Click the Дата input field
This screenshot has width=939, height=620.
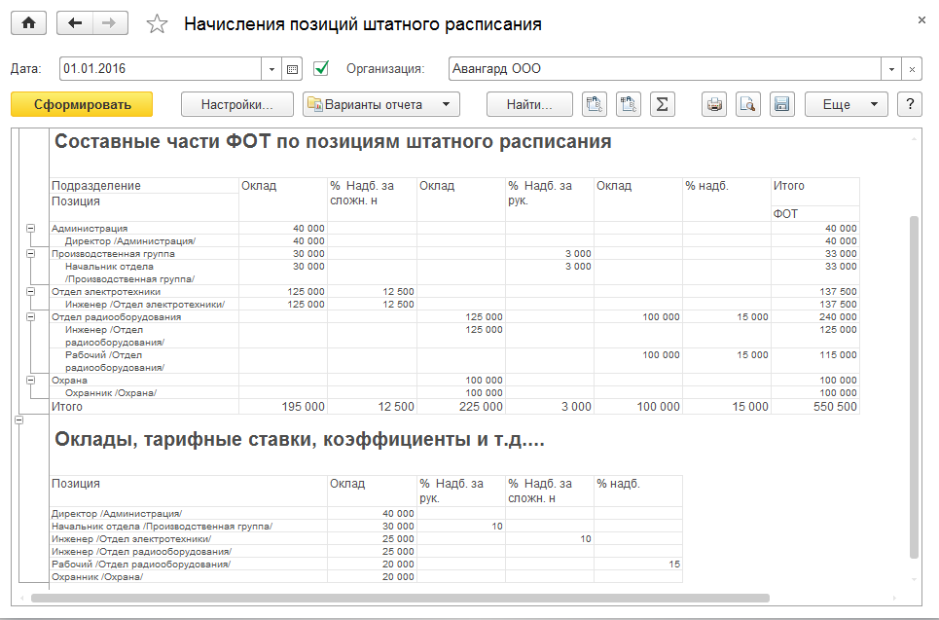(x=161, y=69)
